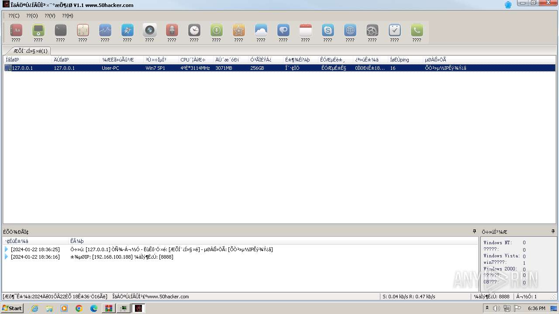Click the green screen monitor toolbar icon
The width and height of the screenshot is (559, 314).
(x=38, y=30)
